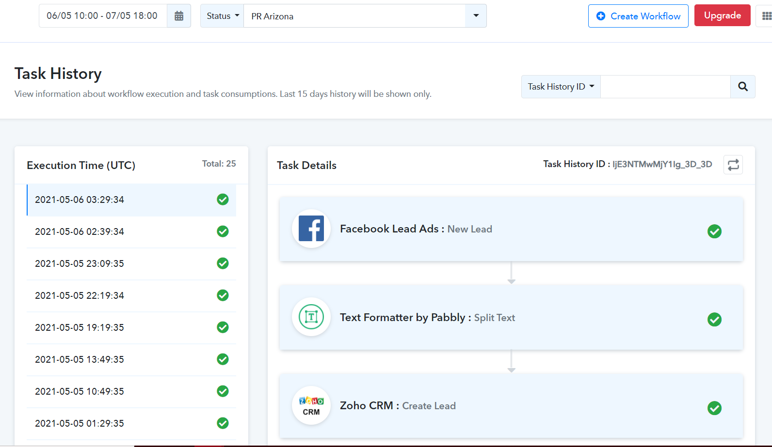Screen dimensions: 772x447
Task: Click the Create Workflow button
Action: 638,16
